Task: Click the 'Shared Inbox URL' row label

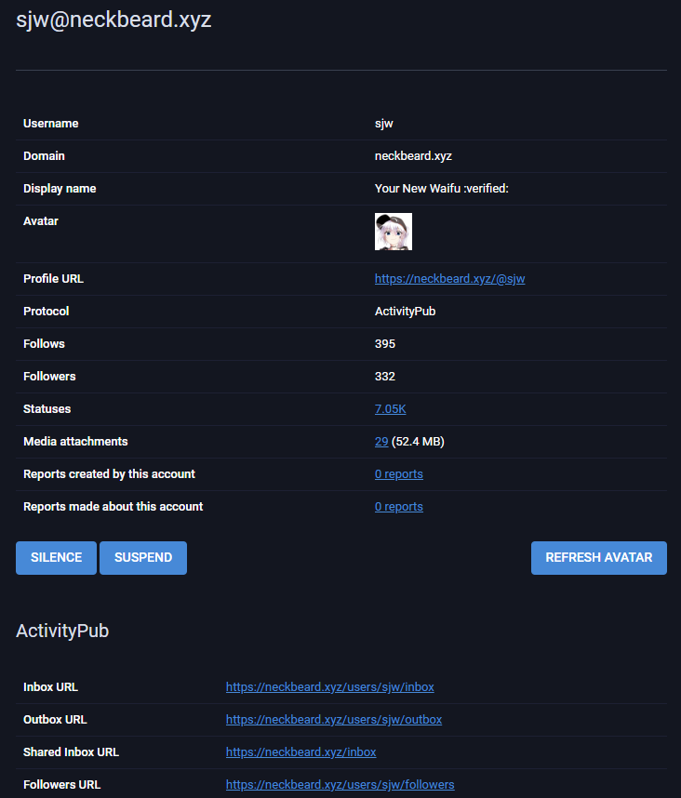Action: pos(71,752)
